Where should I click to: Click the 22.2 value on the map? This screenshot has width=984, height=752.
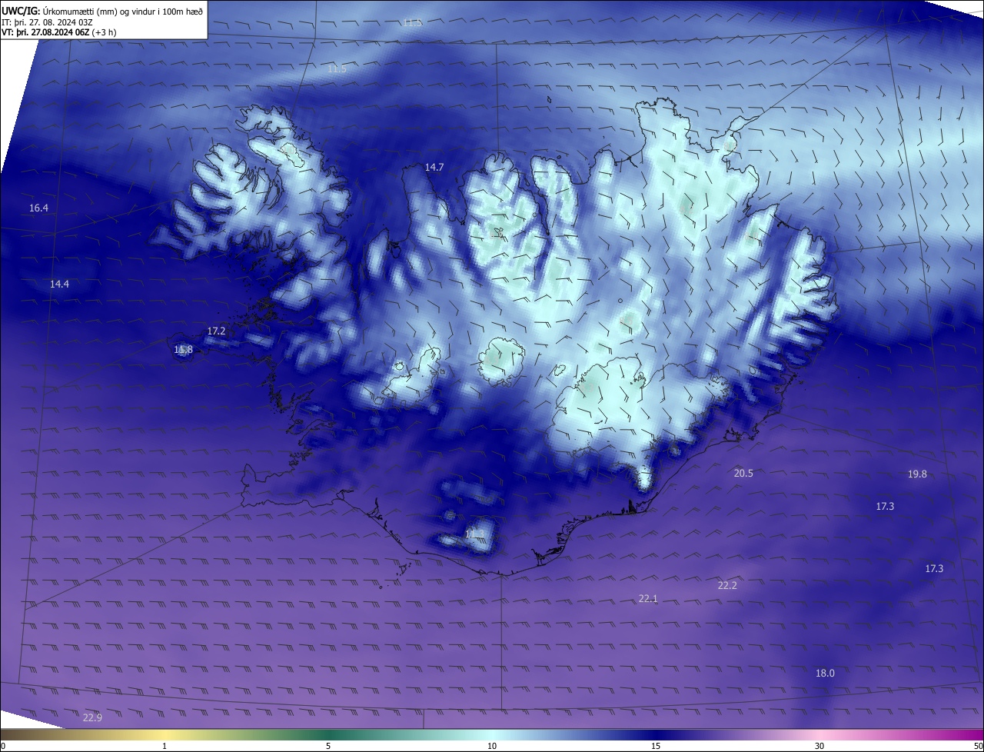727,586
